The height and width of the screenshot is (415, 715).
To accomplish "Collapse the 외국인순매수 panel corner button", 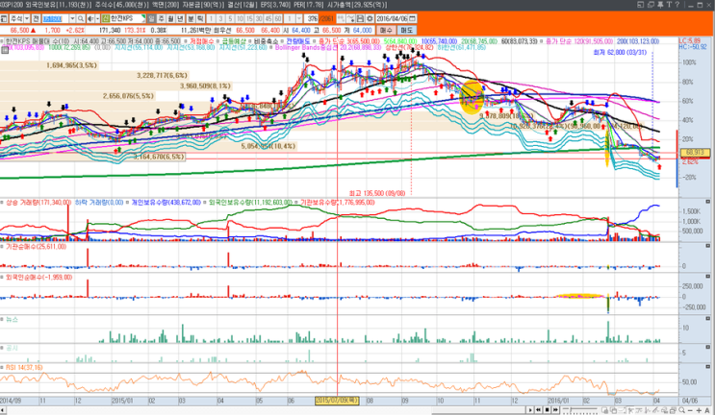I will point(707,277).
